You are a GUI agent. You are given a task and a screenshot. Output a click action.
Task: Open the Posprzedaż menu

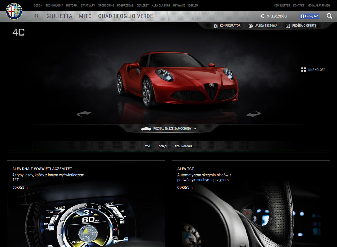click(x=125, y=5)
